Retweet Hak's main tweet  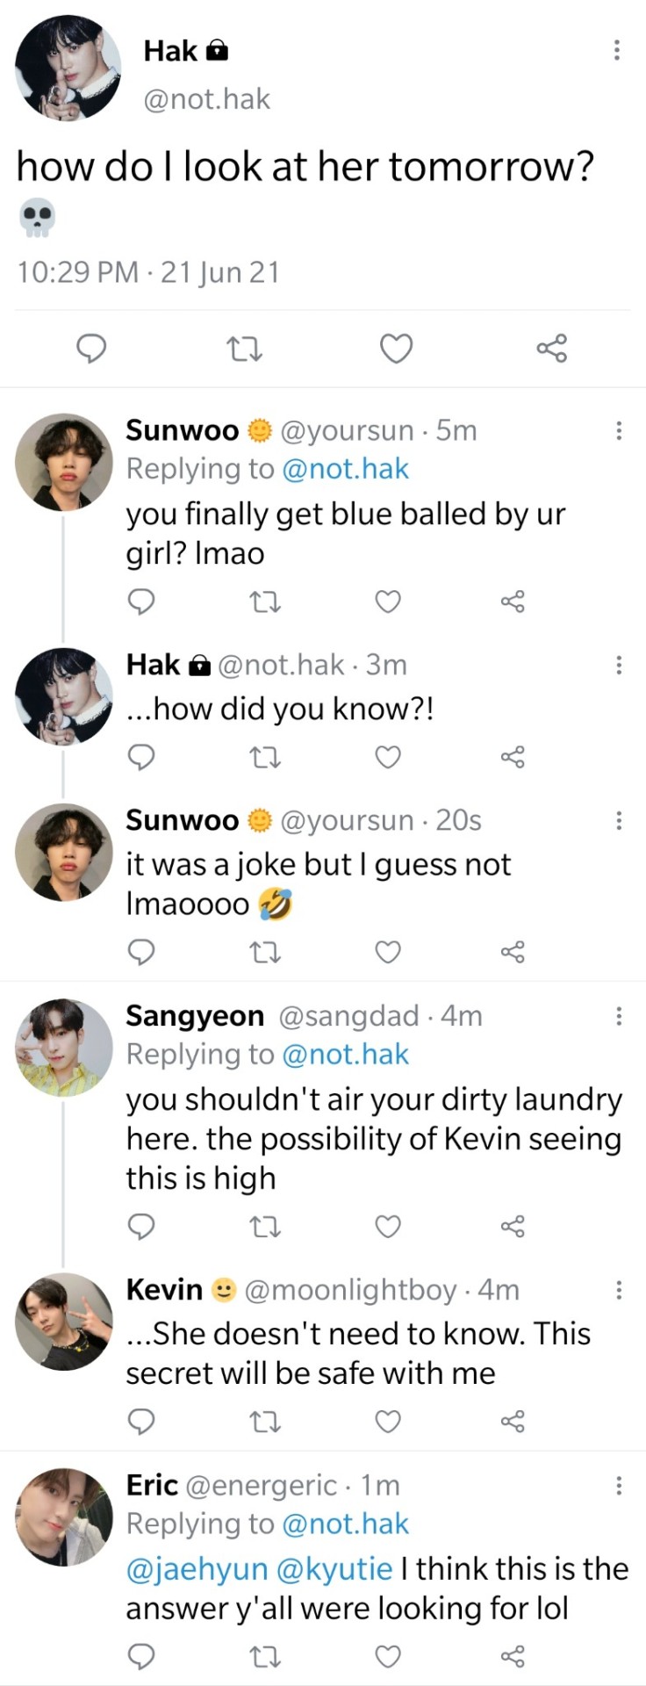[x=244, y=349]
